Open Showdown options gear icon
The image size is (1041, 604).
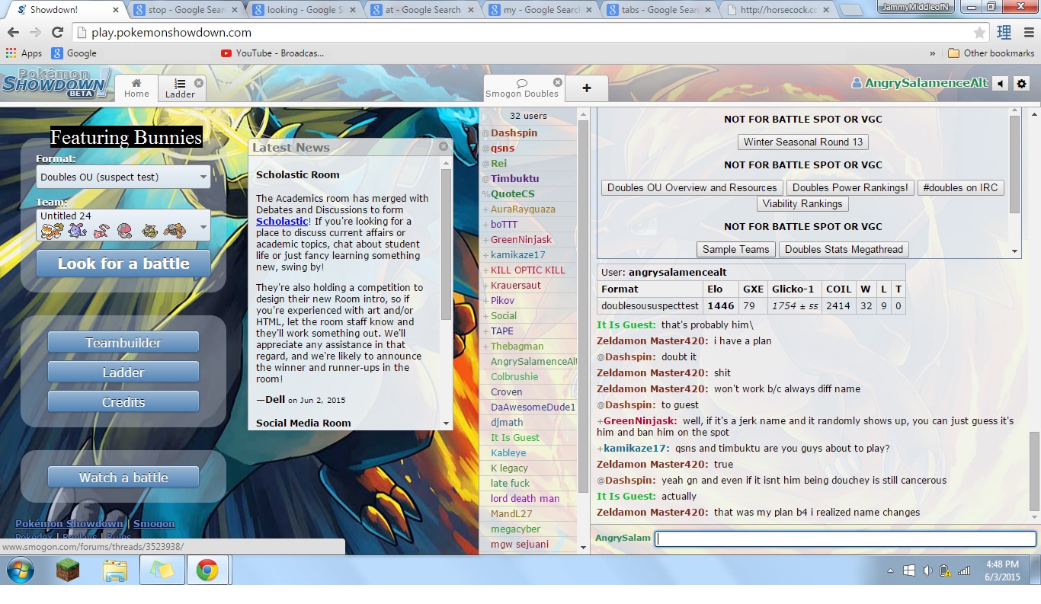[x=1023, y=84]
